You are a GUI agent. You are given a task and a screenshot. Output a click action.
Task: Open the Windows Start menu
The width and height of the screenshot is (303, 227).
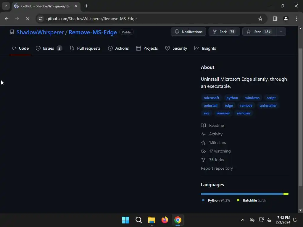click(125, 220)
